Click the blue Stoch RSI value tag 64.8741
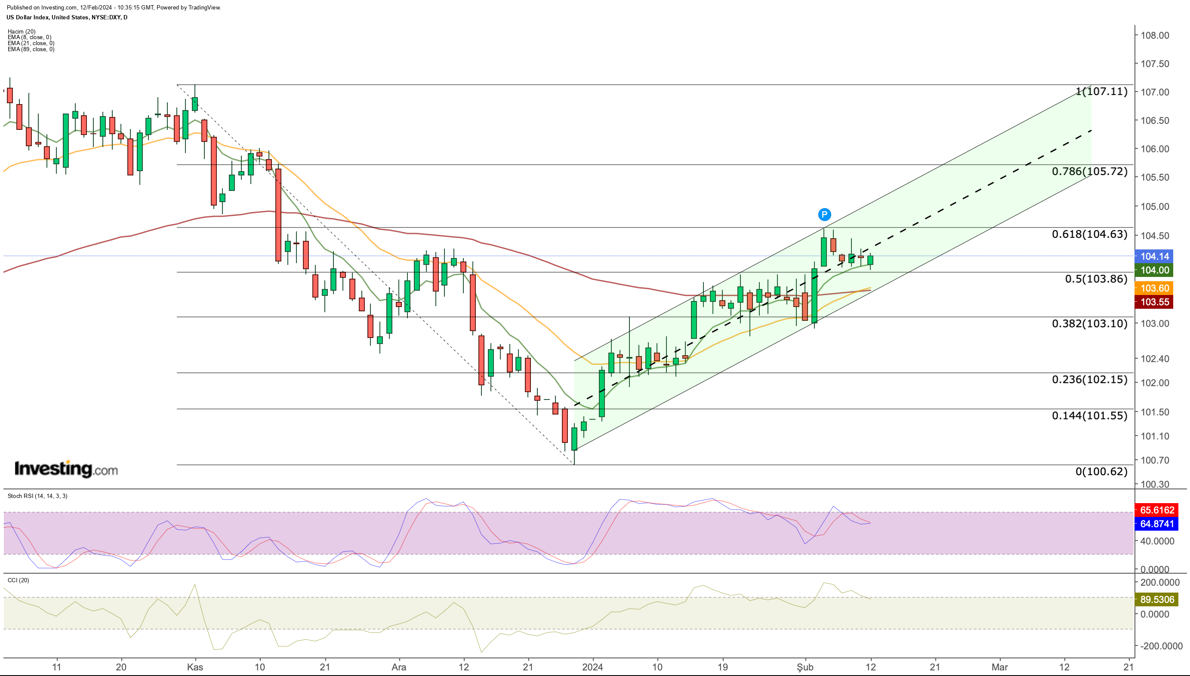This screenshot has height=676, width=1190. coord(1156,524)
